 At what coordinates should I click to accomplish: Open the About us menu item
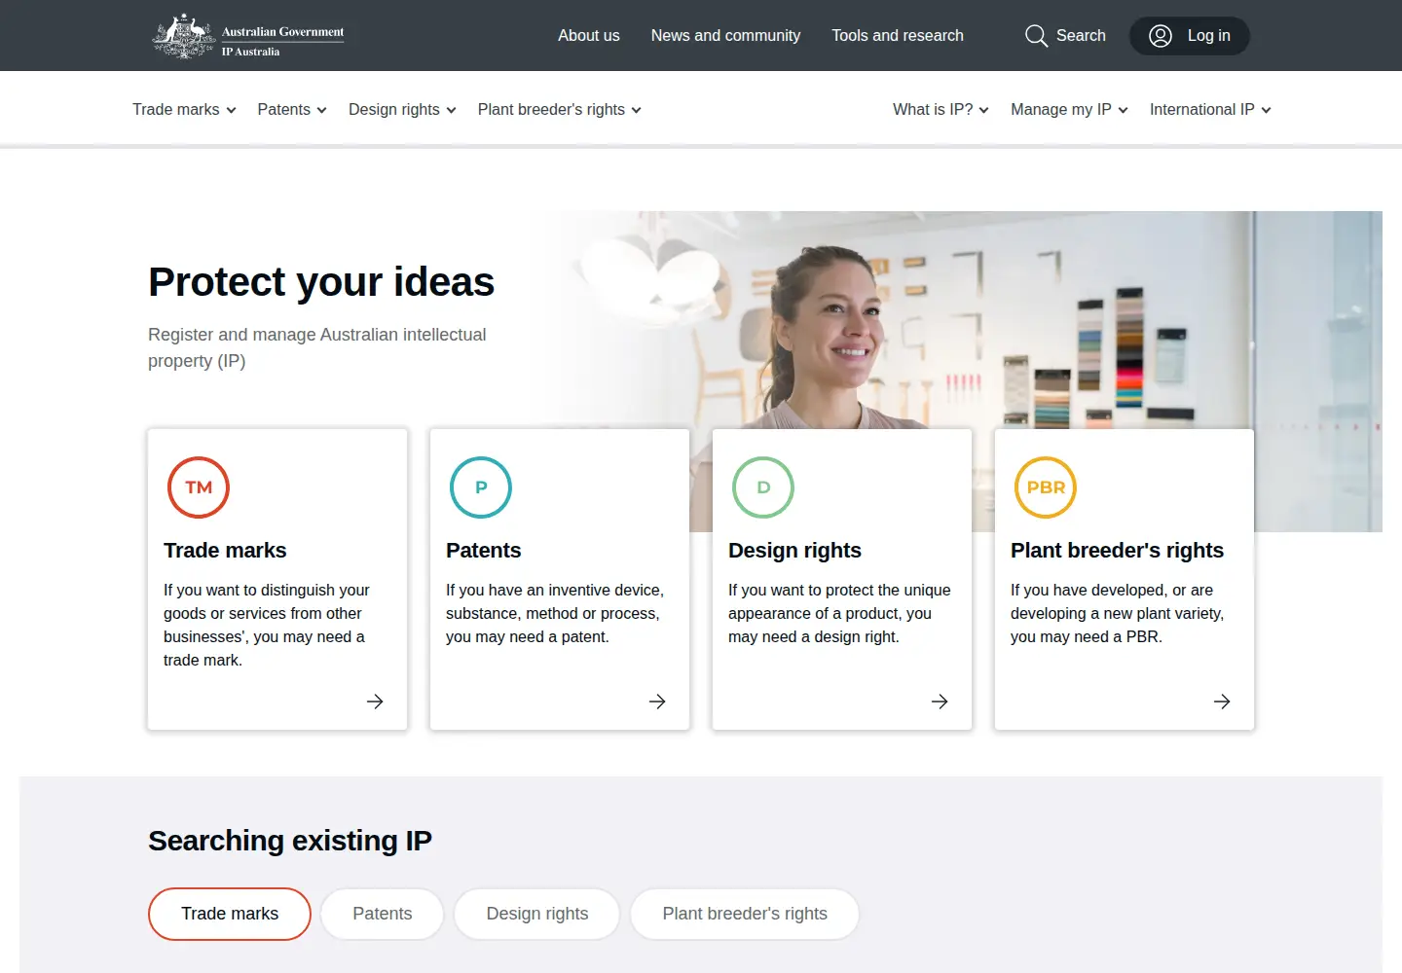click(x=589, y=36)
